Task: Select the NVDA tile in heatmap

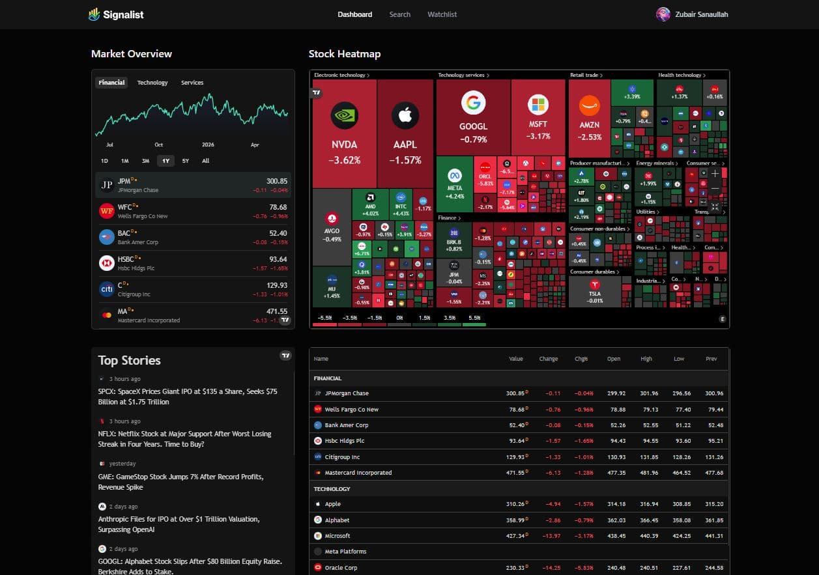Action: tap(345, 134)
